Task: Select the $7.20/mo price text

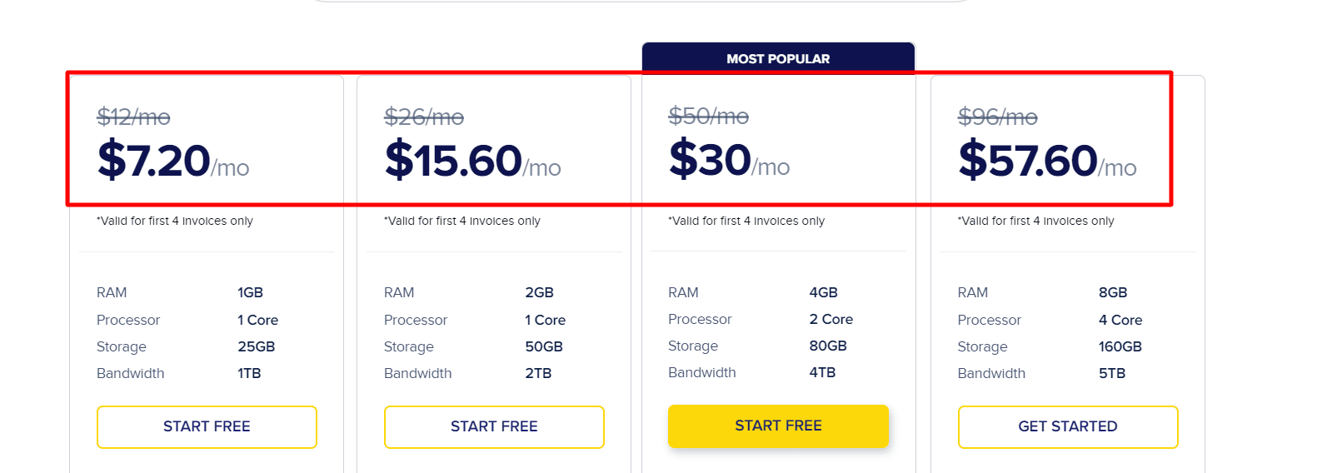Action: pos(173,161)
